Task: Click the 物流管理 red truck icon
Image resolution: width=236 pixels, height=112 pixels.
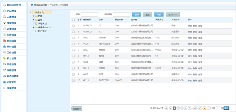Action: (4, 41)
